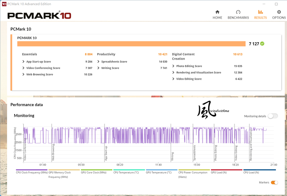The height and width of the screenshot is (196, 287).
Task: Click the Results bar chart icon
Action: pyautogui.click(x=260, y=12)
